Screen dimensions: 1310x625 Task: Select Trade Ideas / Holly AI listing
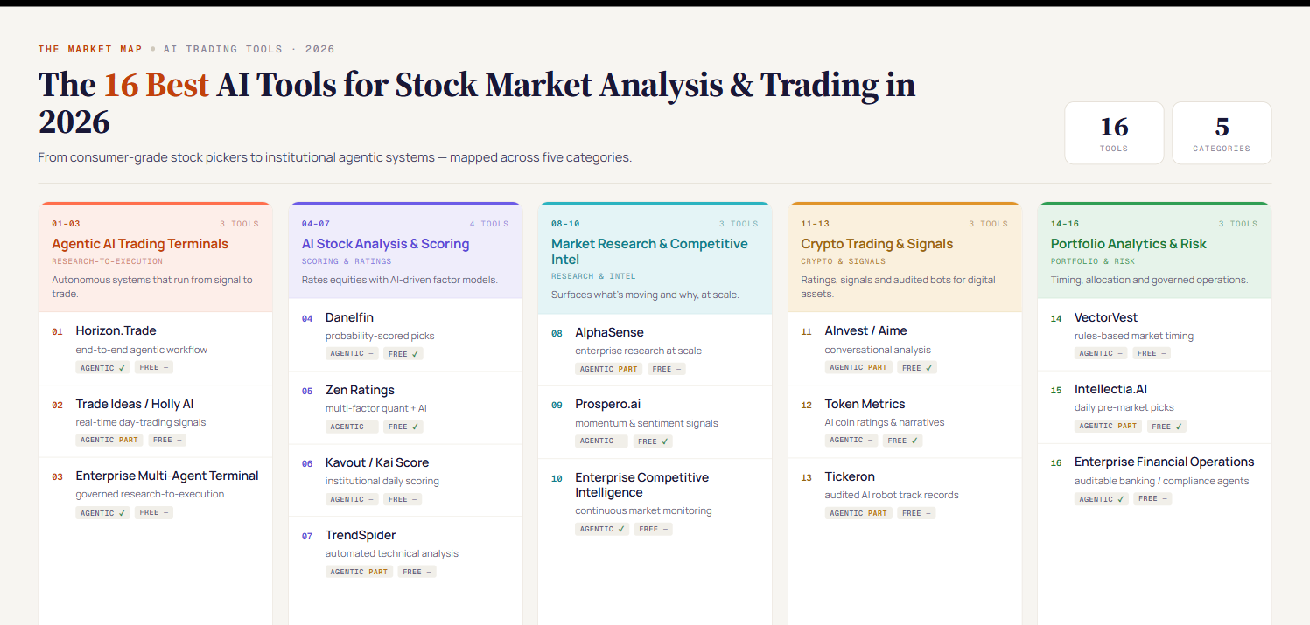click(156, 421)
